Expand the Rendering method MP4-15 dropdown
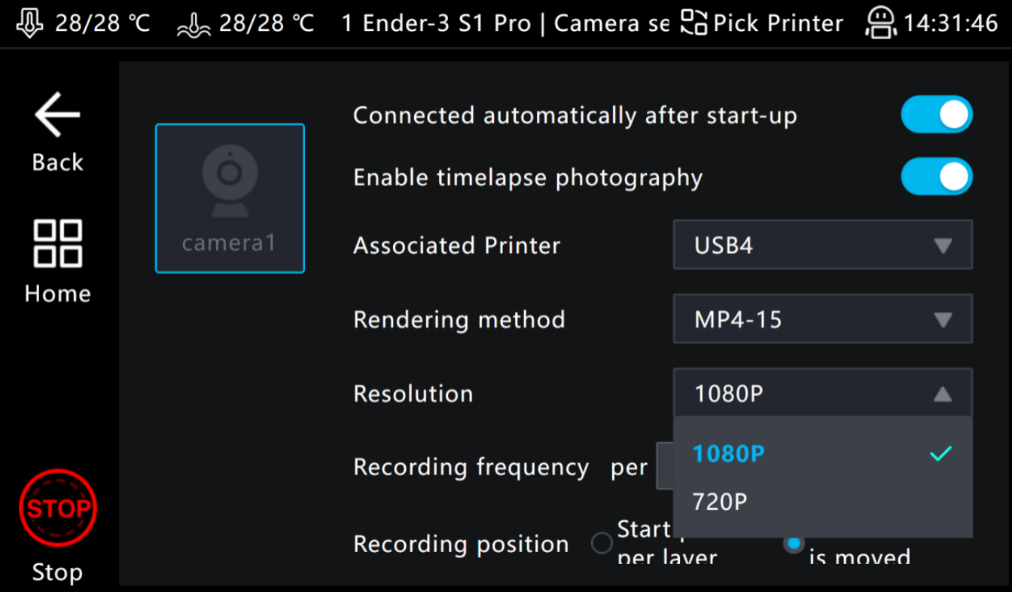The height and width of the screenshot is (592, 1012). pyautogui.click(x=823, y=319)
